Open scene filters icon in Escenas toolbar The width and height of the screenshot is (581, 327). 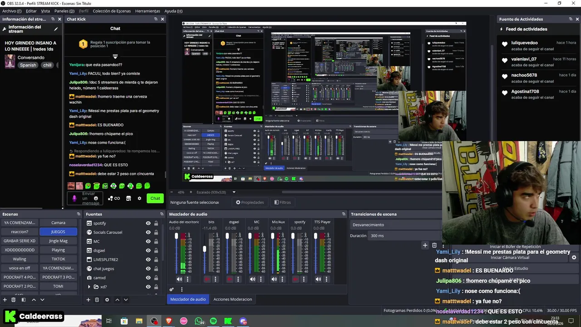pos(24,300)
